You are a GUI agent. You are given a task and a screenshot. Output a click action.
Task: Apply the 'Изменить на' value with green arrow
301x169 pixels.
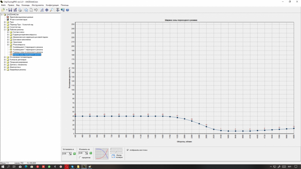pos(91,153)
